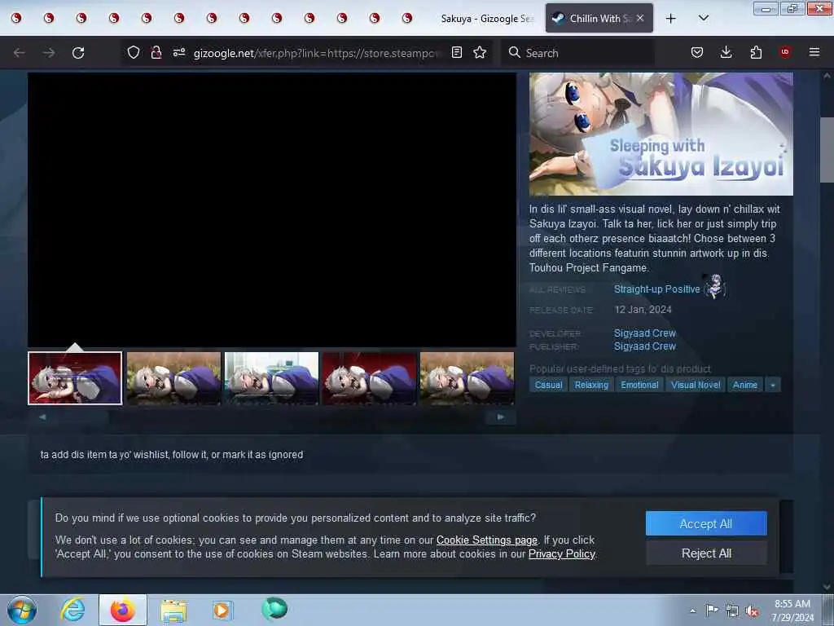
Task: Go back using the back arrow
Action: click(x=20, y=53)
